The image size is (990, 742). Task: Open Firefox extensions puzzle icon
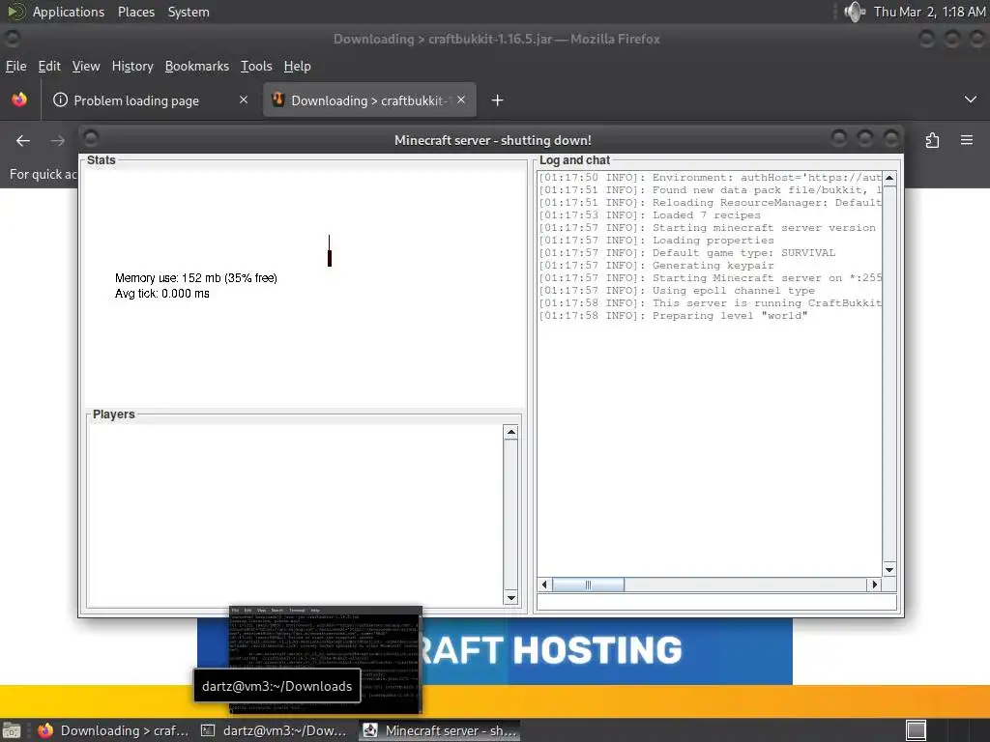pos(933,141)
